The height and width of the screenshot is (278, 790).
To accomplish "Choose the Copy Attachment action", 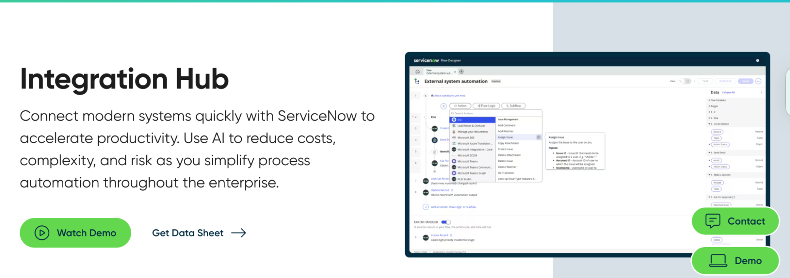I will tap(508, 143).
